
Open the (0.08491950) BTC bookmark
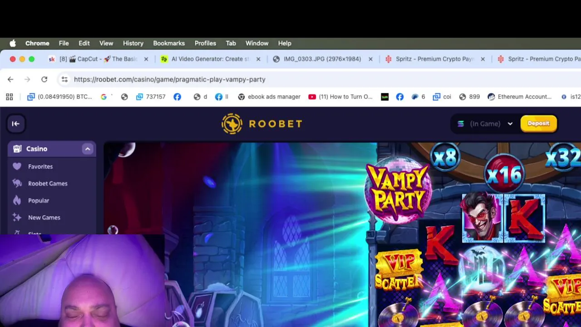[x=59, y=97]
